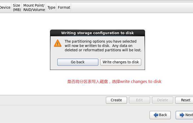
Task: Click the Type column header
Action: (x=51, y=8)
